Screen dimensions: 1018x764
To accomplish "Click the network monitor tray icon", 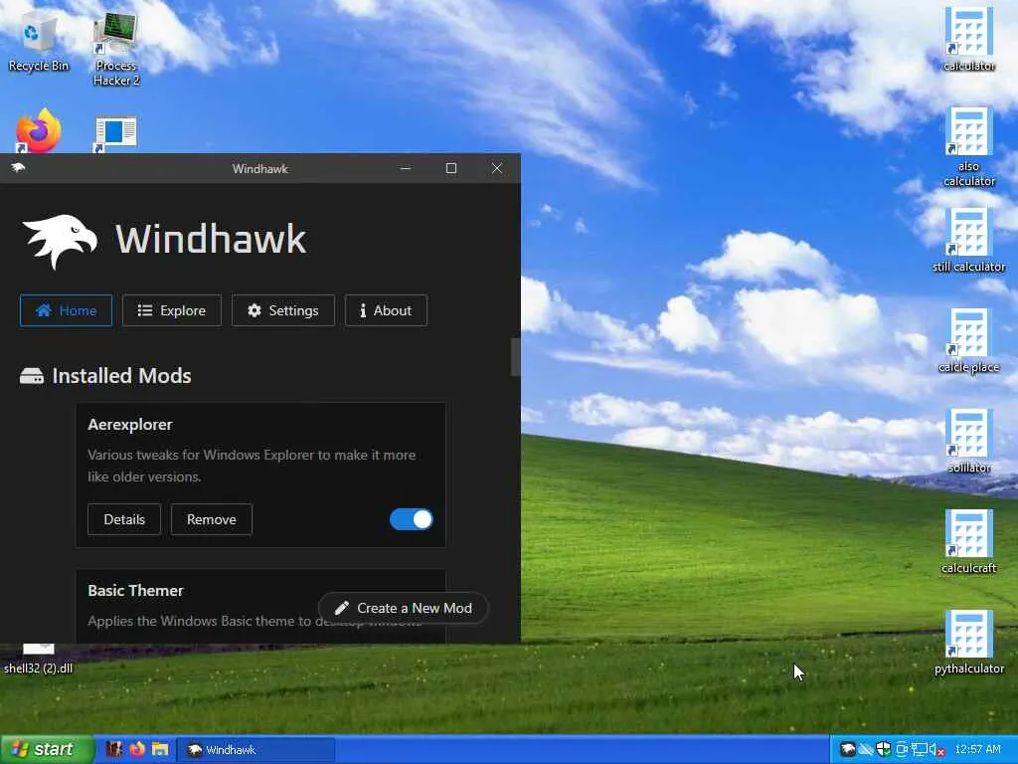I will click(920, 750).
